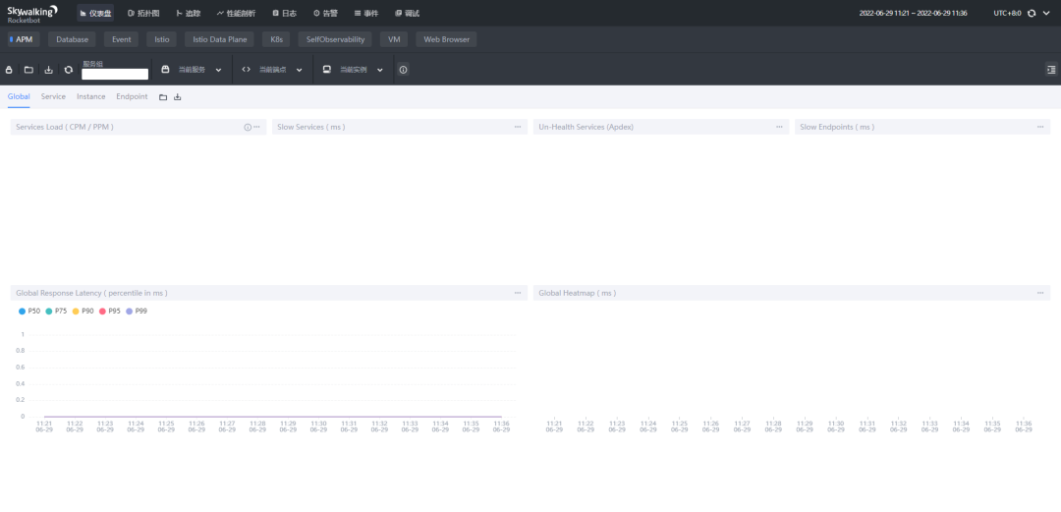The height and width of the screenshot is (512, 1061).
Task: Select the K8s dashboard group
Action: (x=276, y=39)
